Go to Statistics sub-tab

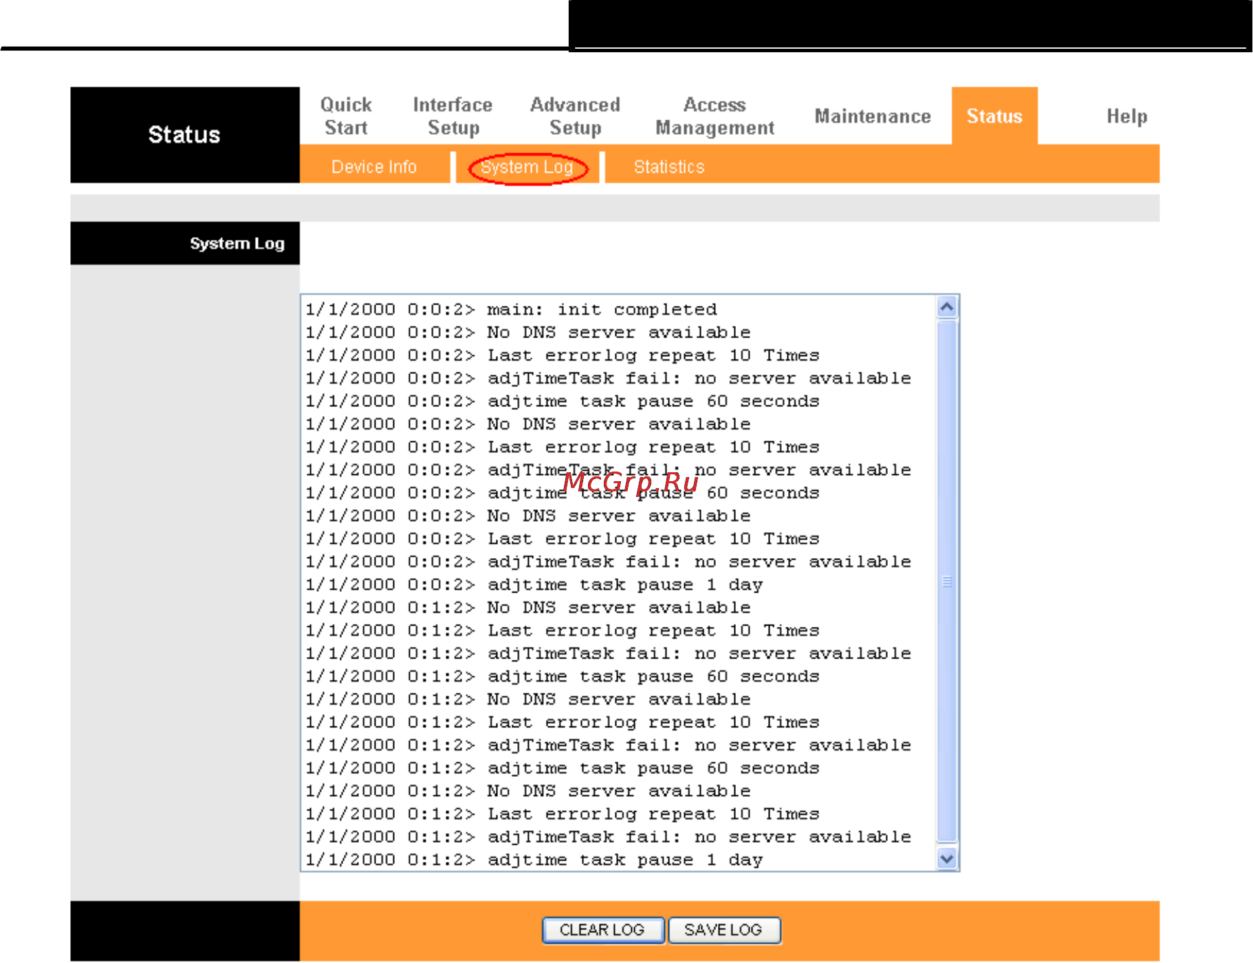pyautogui.click(x=669, y=167)
